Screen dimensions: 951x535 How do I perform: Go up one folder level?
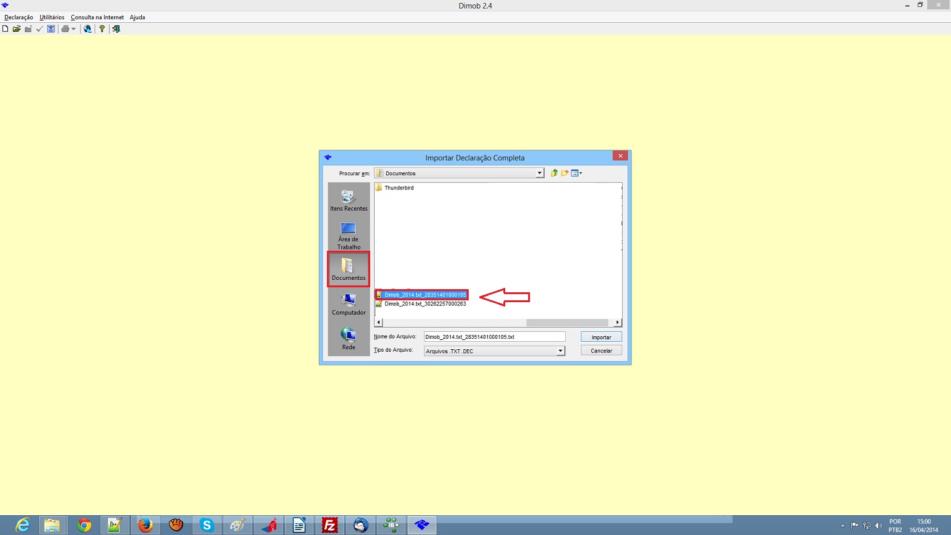[554, 173]
